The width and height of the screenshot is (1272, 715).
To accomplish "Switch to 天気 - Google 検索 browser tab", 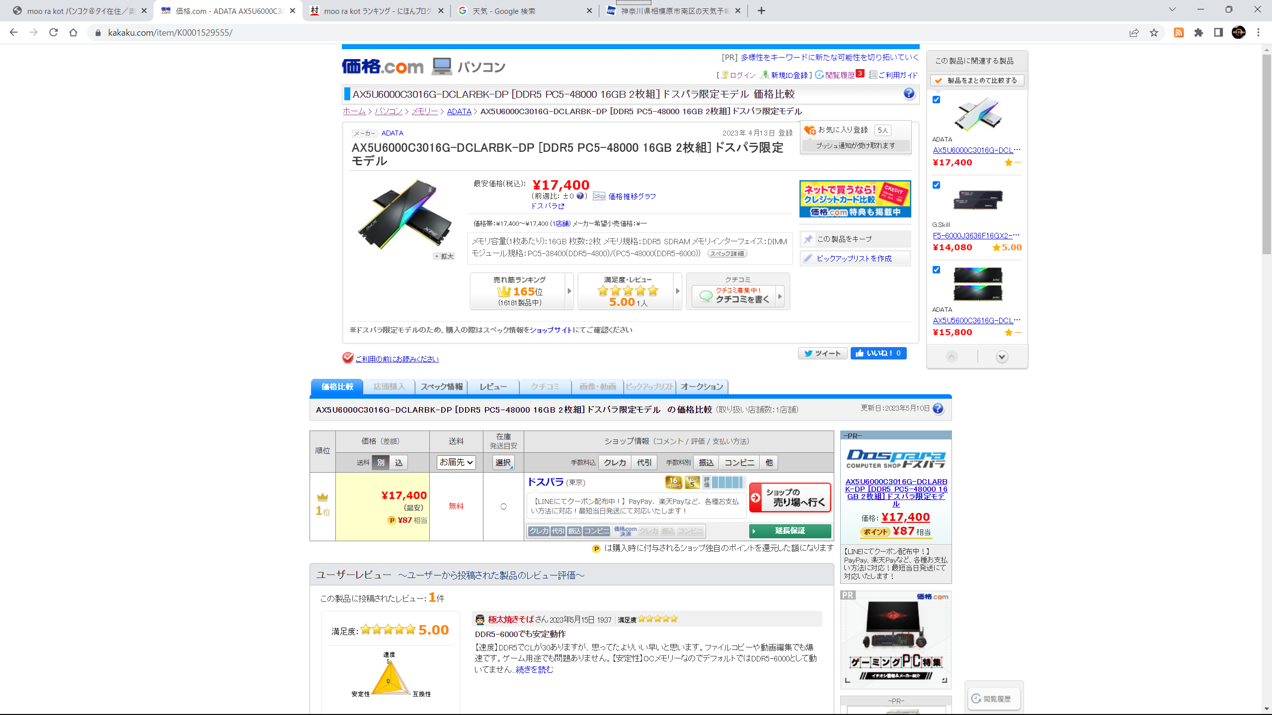I will [x=525, y=11].
